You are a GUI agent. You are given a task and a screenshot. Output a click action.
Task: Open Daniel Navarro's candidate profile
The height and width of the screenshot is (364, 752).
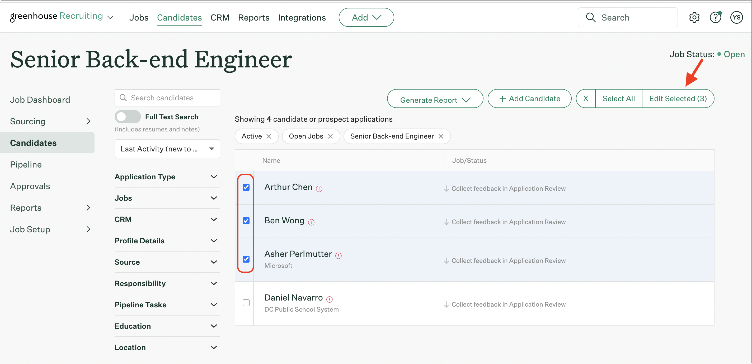coord(293,298)
